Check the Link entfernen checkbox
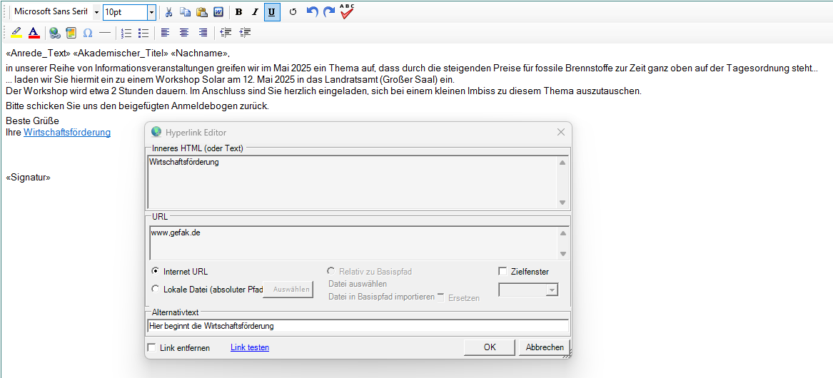The height and width of the screenshot is (378, 833). [x=151, y=348]
